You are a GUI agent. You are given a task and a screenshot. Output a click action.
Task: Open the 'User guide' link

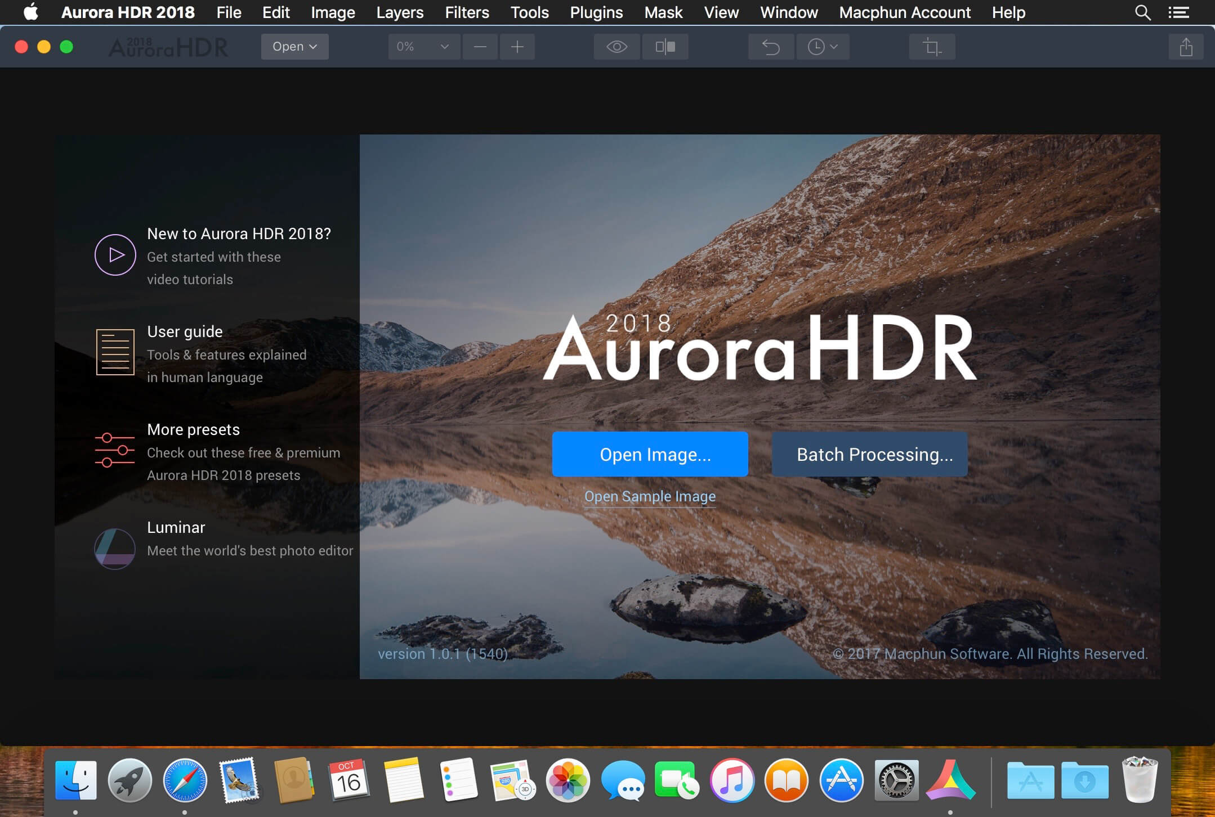pos(185,331)
